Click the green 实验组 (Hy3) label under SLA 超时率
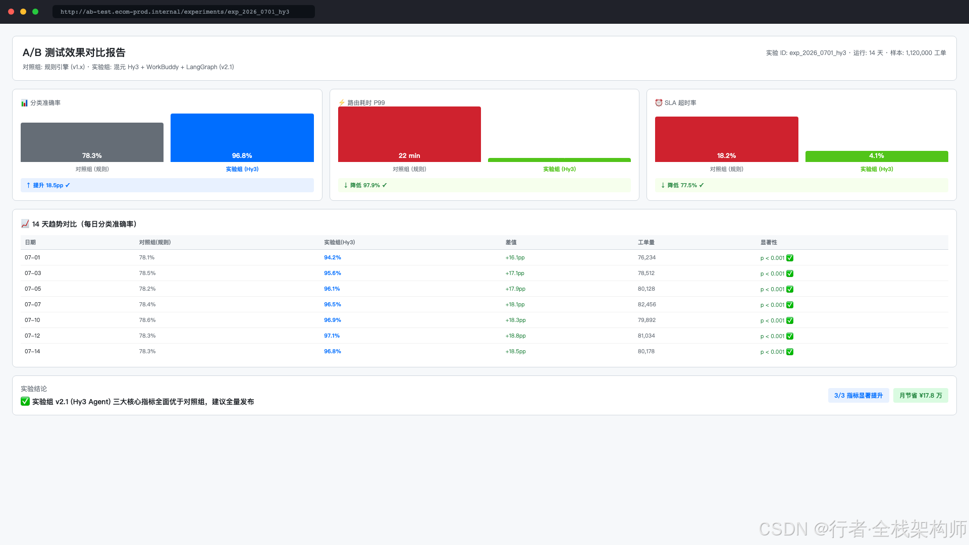The width and height of the screenshot is (969, 545). click(x=877, y=169)
